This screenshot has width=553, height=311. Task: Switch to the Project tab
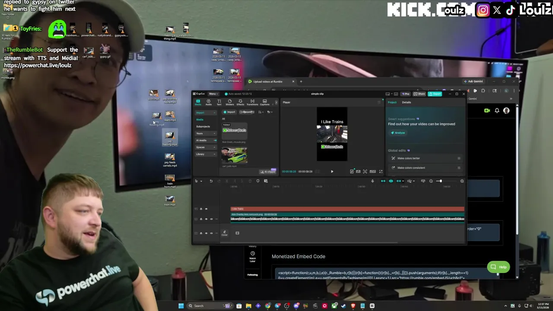click(392, 102)
